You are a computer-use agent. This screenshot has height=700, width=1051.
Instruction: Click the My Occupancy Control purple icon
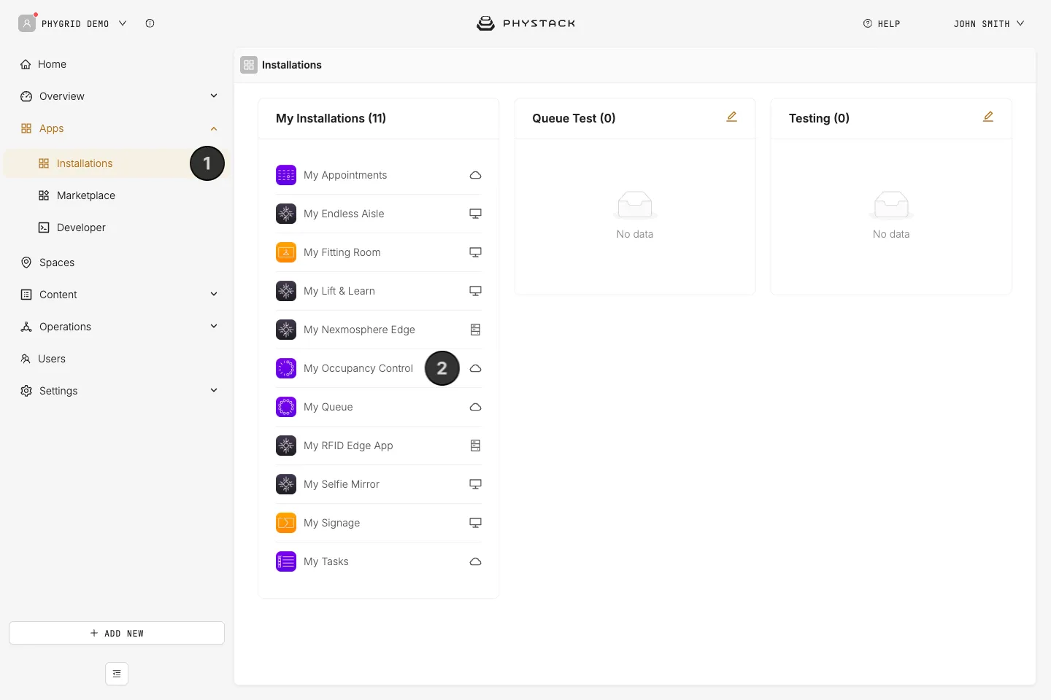(286, 368)
